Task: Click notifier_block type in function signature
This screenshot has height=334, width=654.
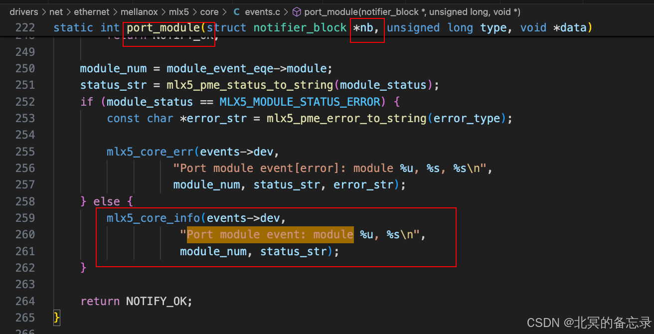Action: [x=300, y=28]
